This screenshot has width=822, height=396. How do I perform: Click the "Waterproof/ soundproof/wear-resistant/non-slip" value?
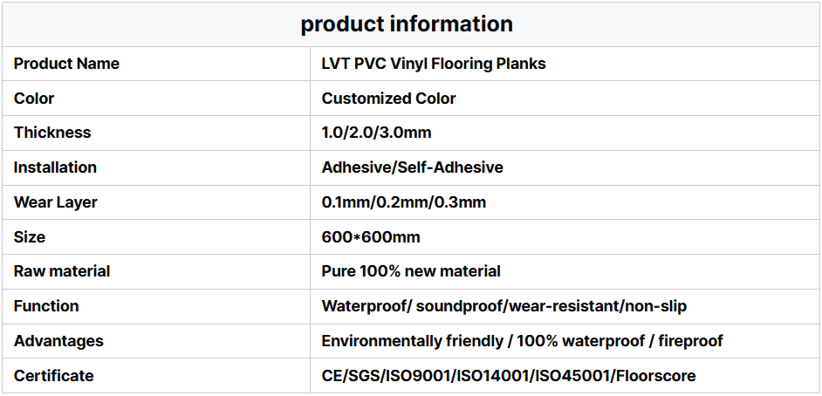[504, 306]
